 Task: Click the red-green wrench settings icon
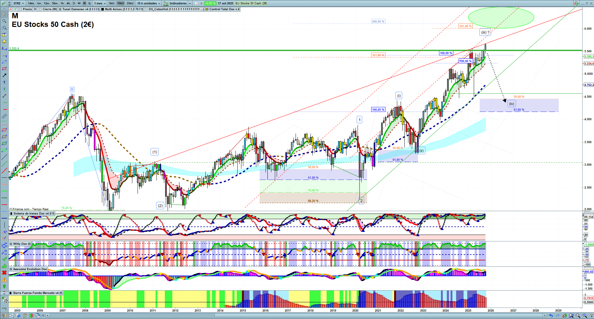tap(564, 316)
